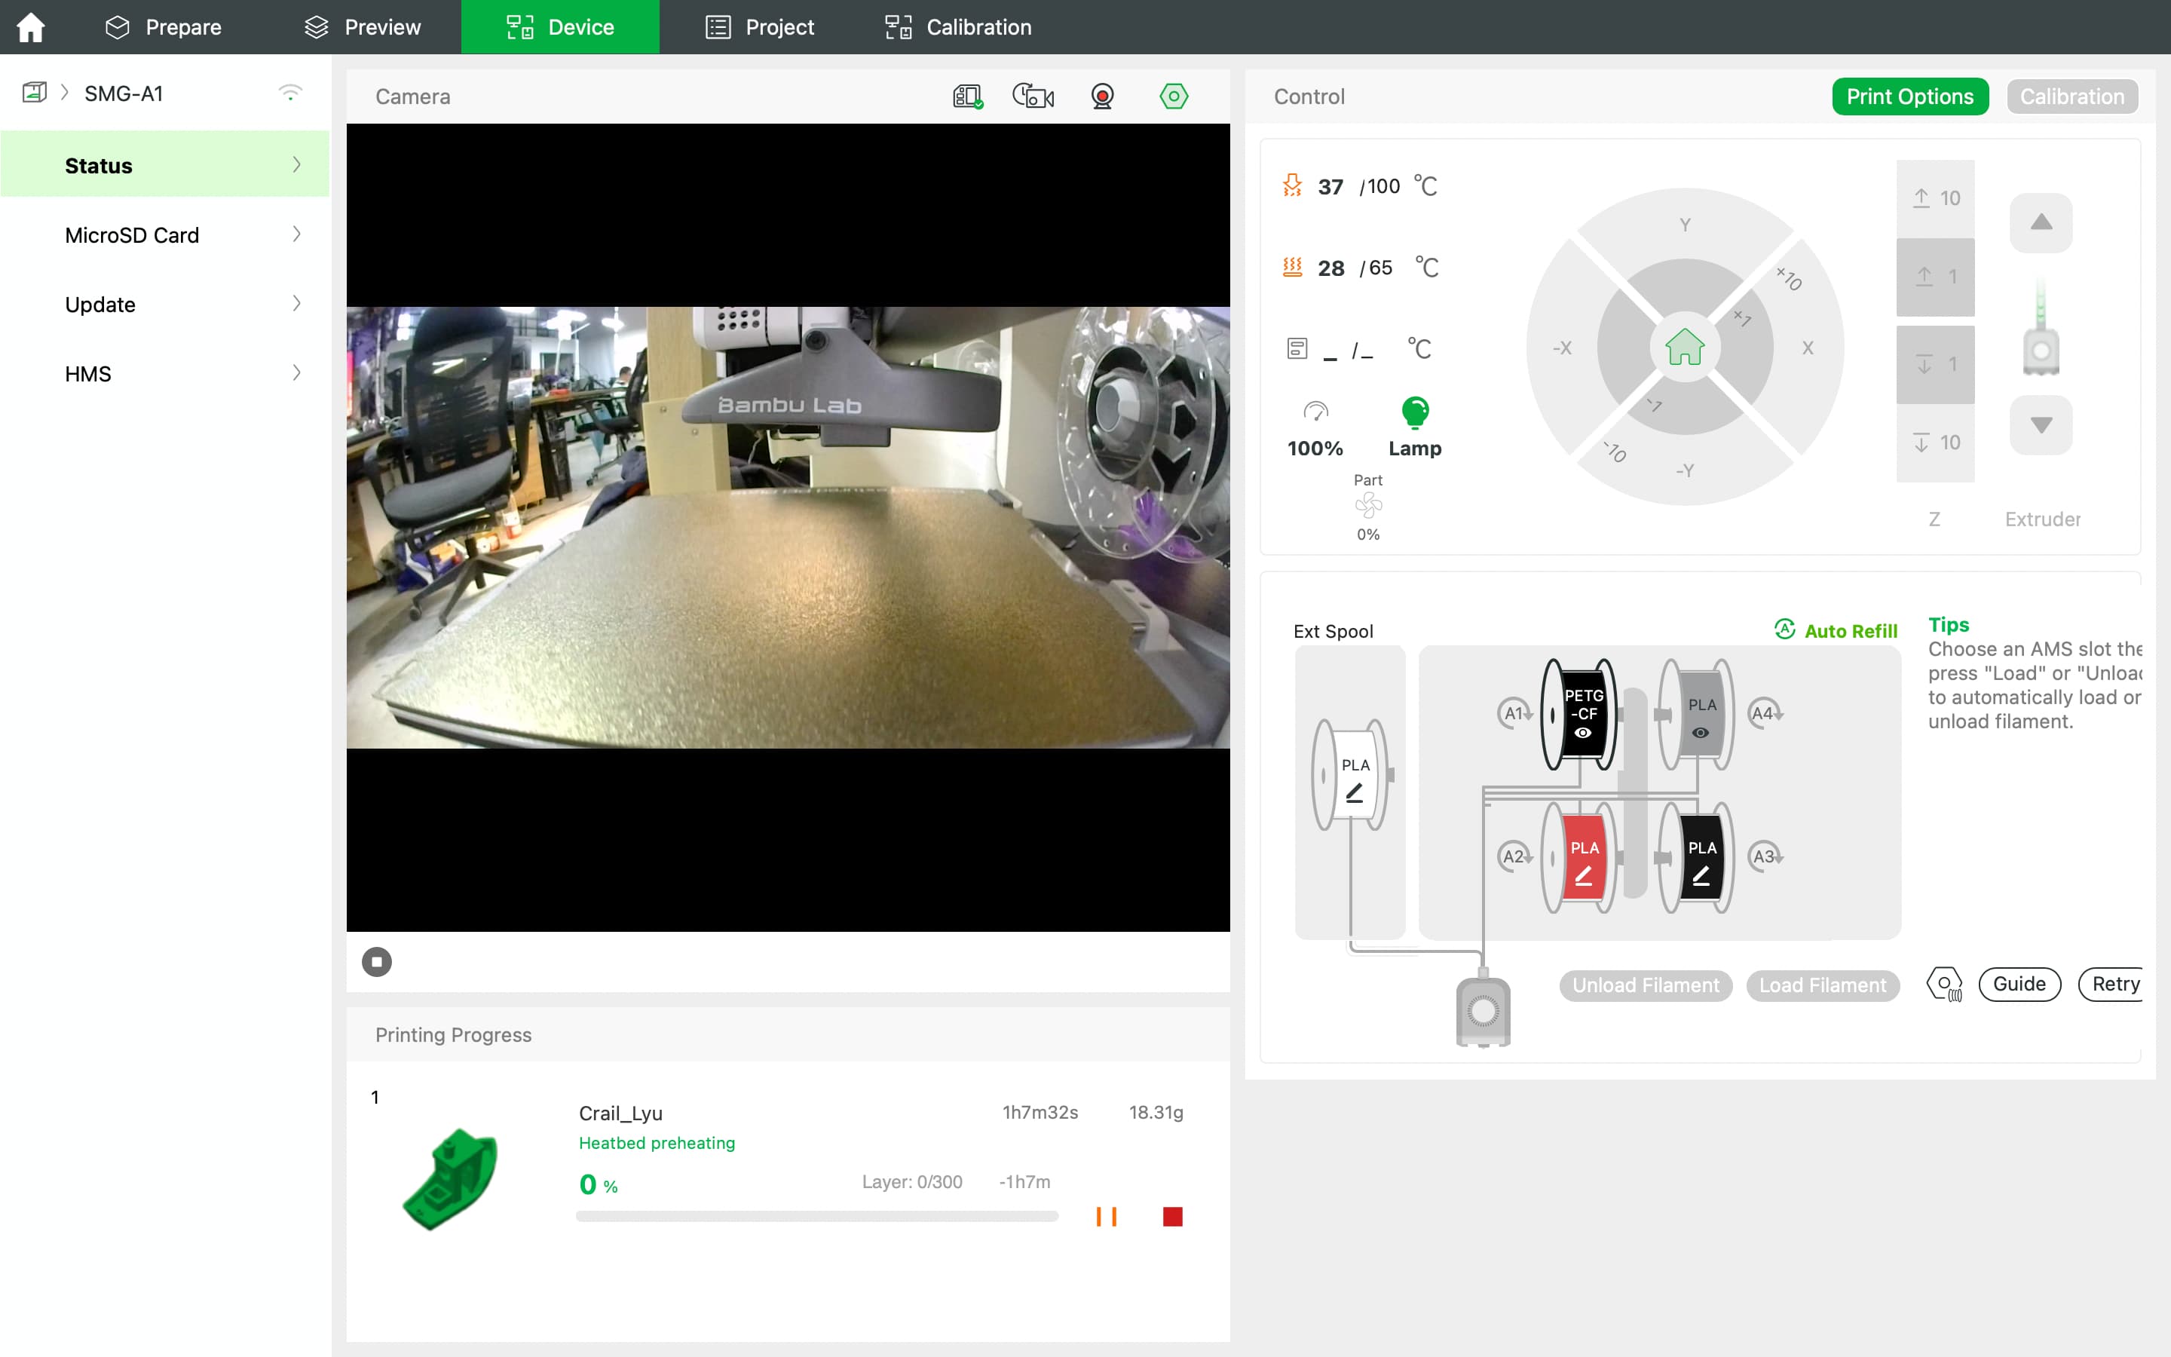Click Unload Filament button

[1646, 985]
